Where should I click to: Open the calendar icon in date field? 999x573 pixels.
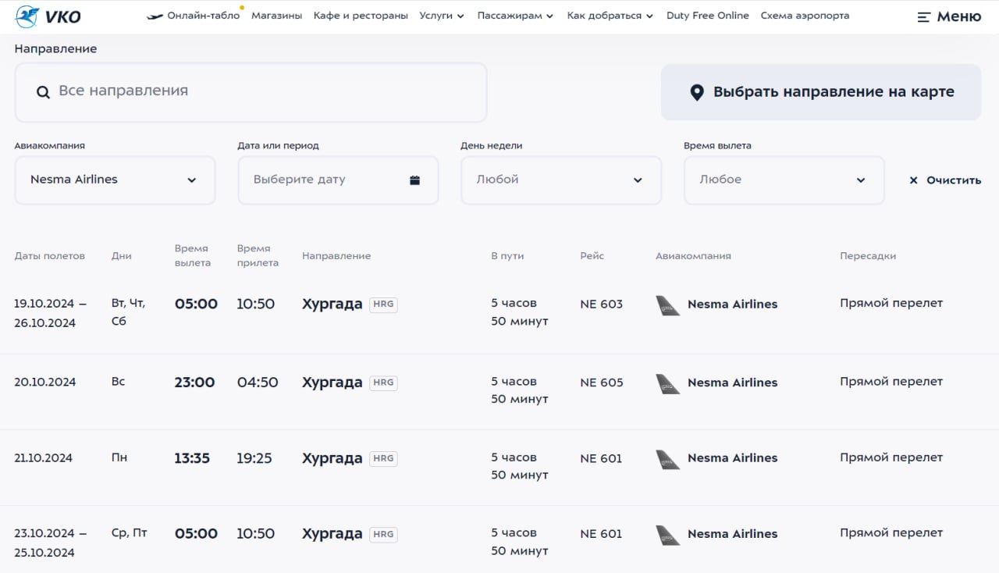[x=414, y=180]
